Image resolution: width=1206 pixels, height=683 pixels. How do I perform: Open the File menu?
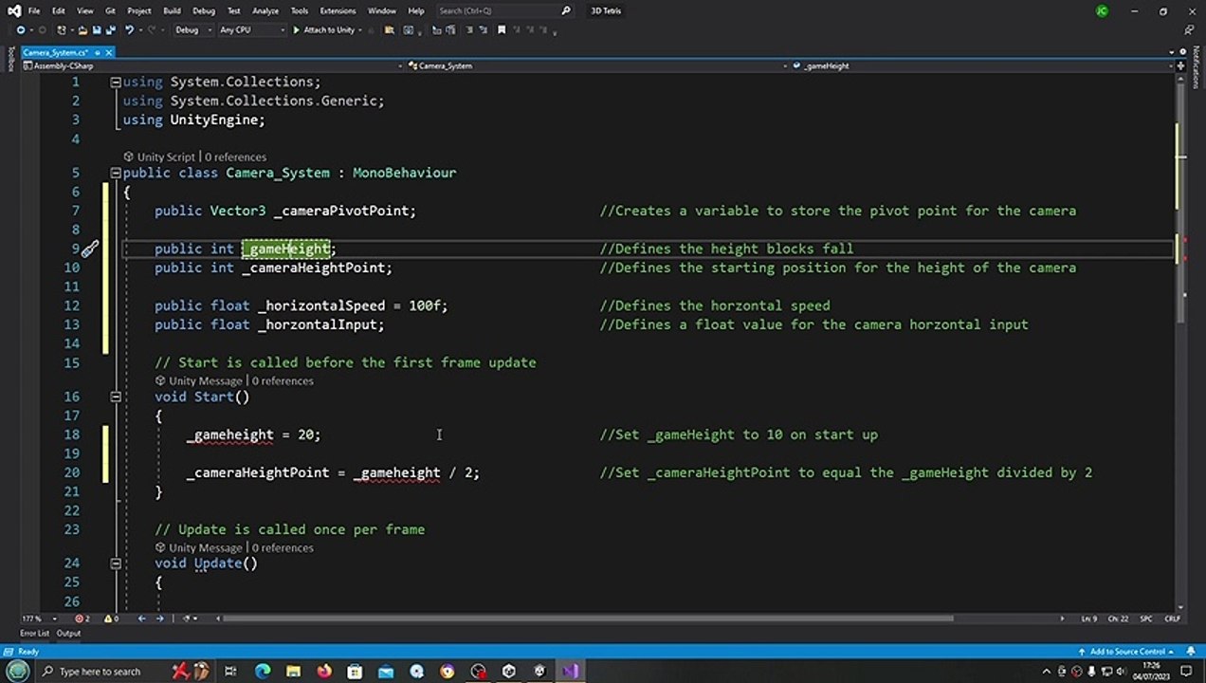[x=34, y=10]
